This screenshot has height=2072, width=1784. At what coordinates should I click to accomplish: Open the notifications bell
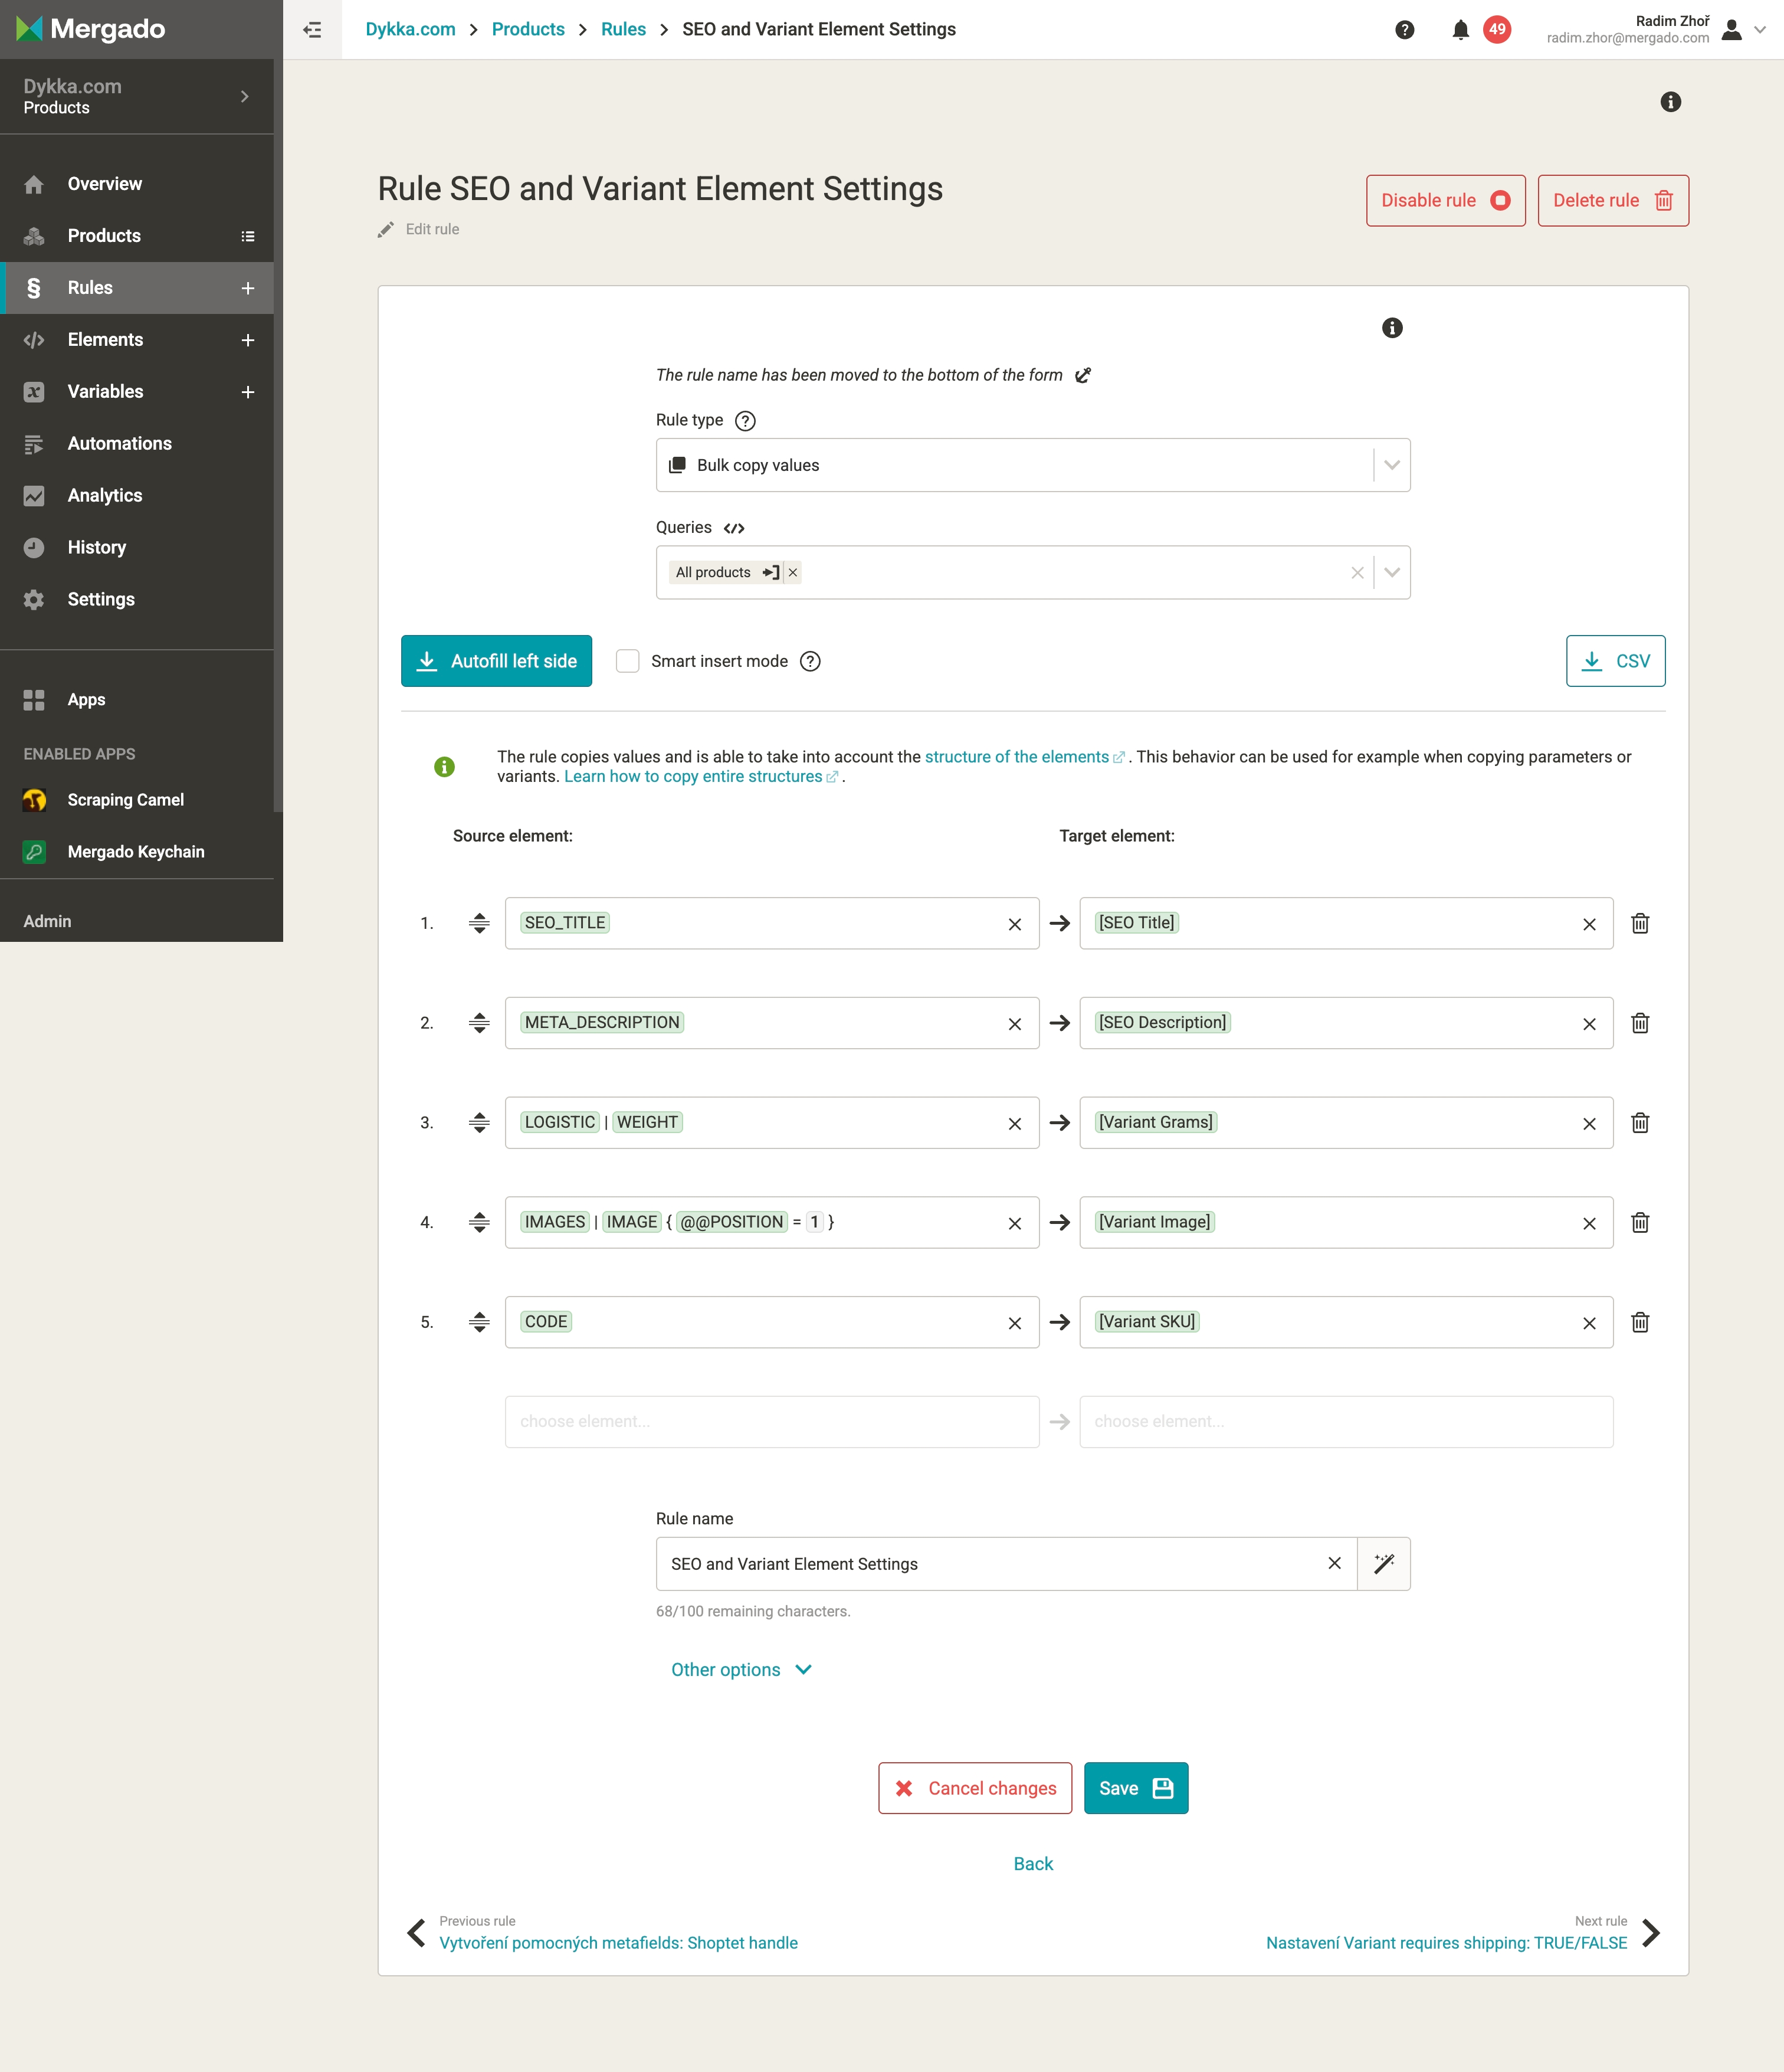point(1460,30)
